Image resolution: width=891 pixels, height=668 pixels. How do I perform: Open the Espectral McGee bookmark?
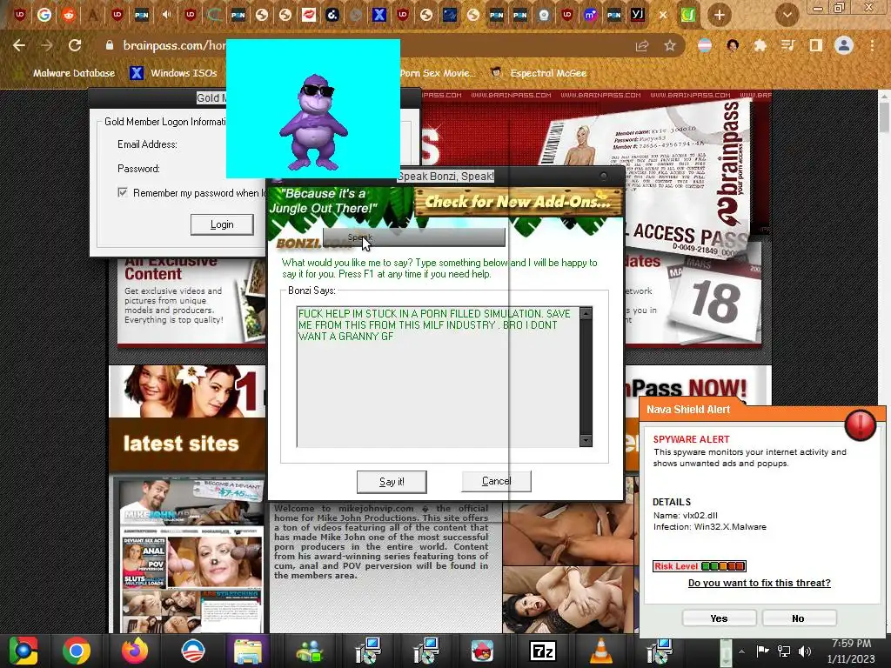[538, 73]
